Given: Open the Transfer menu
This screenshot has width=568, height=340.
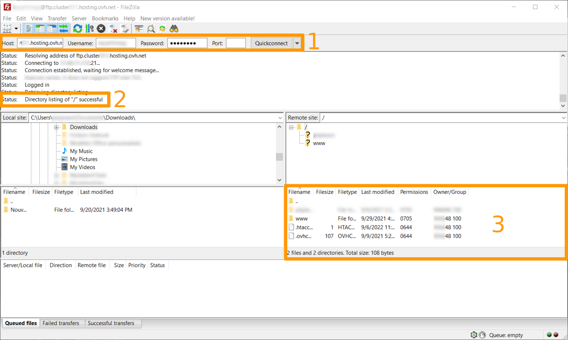Looking at the screenshot, I should (57, 19).
